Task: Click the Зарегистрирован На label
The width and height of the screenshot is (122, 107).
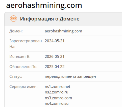Action: 26,44
